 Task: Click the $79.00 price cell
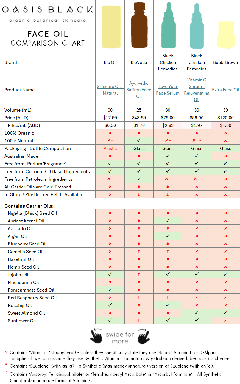(x=168, y=118)
